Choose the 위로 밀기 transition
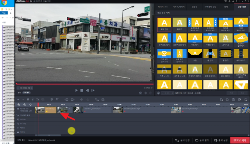250x144 pixels. pos(195,40)
